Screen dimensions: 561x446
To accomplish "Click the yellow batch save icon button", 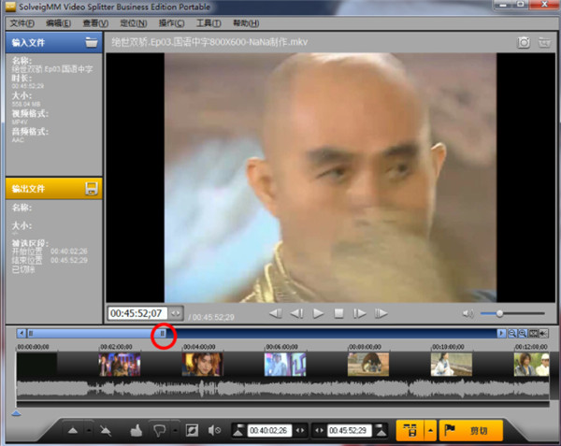I will tap(410, 430).
